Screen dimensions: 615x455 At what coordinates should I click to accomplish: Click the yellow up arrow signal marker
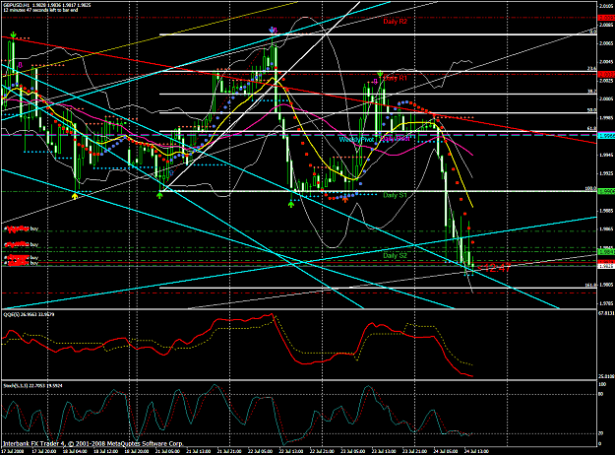(x=75, y=196)
